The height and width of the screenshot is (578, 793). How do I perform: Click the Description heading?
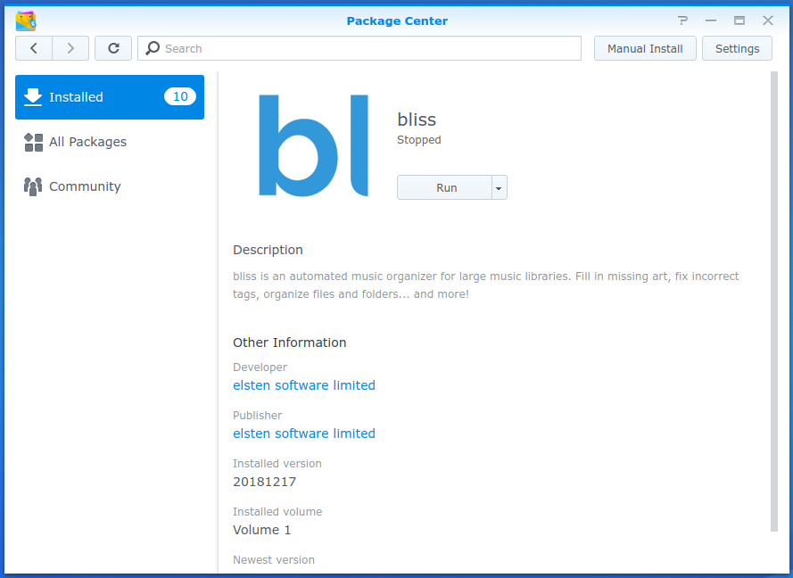tap(268, 251)
